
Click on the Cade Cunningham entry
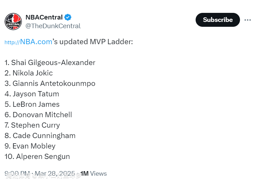click(x=40, y=136)
